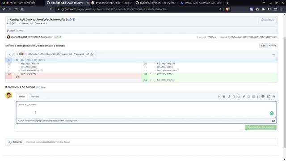Select the Preview tab in comment editor
The image size is (286, 161).
coord(35,97)
